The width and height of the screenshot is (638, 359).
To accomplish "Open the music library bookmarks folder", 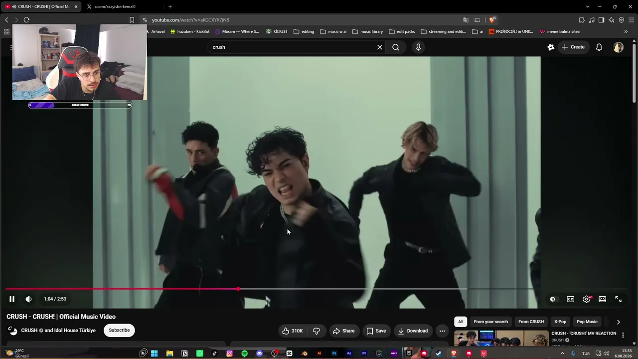I will (x=367, y=31).
